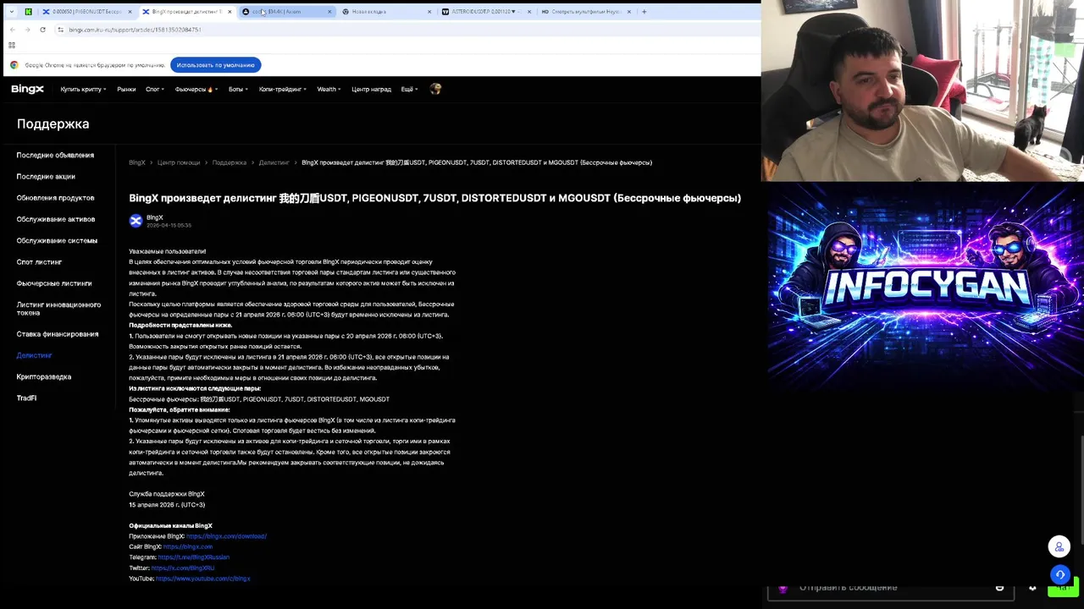Click the user avatar in the BingX header

(x=435, y=89)
